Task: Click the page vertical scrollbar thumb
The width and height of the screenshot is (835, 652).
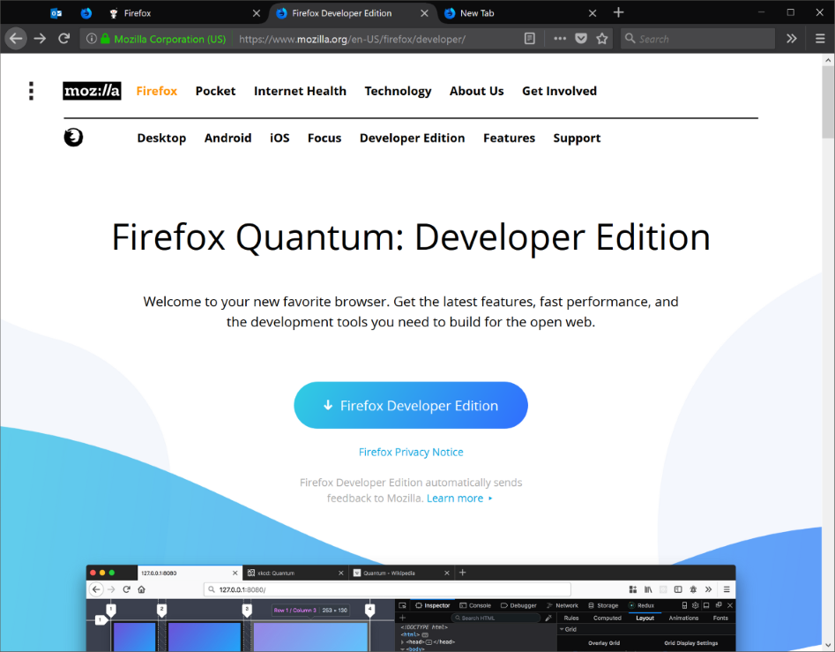Action: click(x=828, y=102)
